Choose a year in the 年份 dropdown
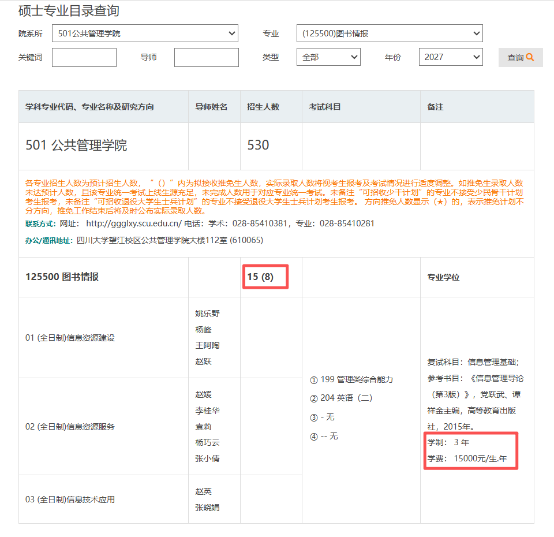 [451, 57]
